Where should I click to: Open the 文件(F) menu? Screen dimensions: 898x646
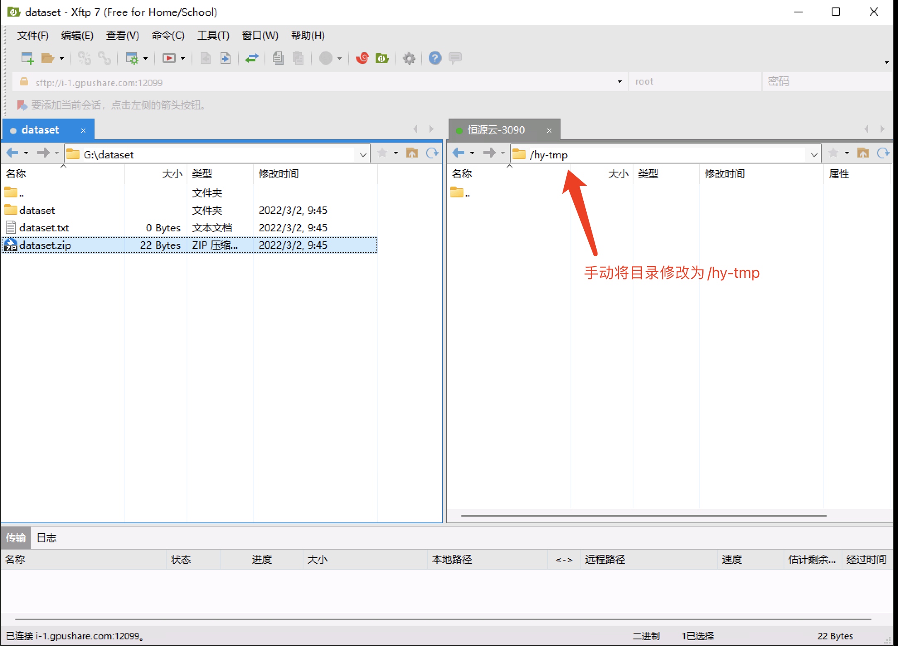[x=33, y=36]
